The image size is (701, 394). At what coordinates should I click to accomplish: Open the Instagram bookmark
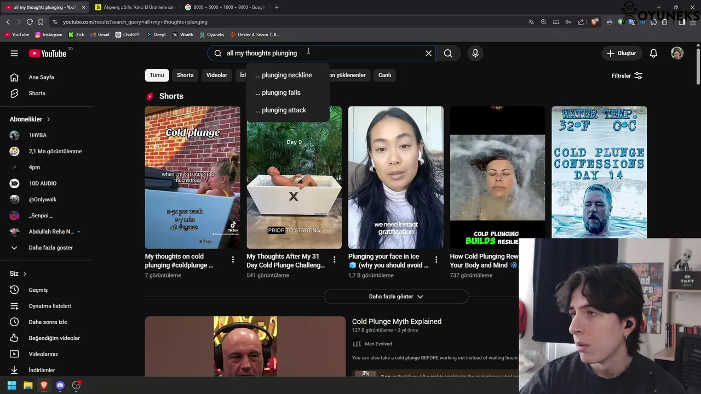pos(49,34)
